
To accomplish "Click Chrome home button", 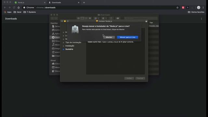I will pos(19,7).
